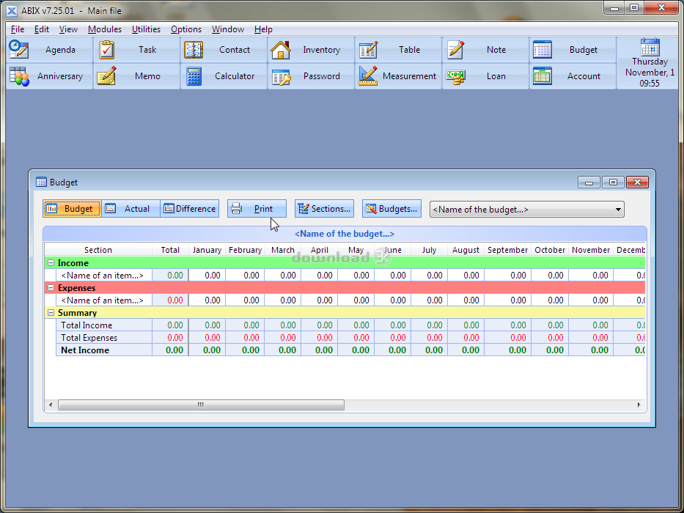This screenshot has height=513, width=684.
Task: Open the Sections... dialog
Action: (x=324, y=209)
